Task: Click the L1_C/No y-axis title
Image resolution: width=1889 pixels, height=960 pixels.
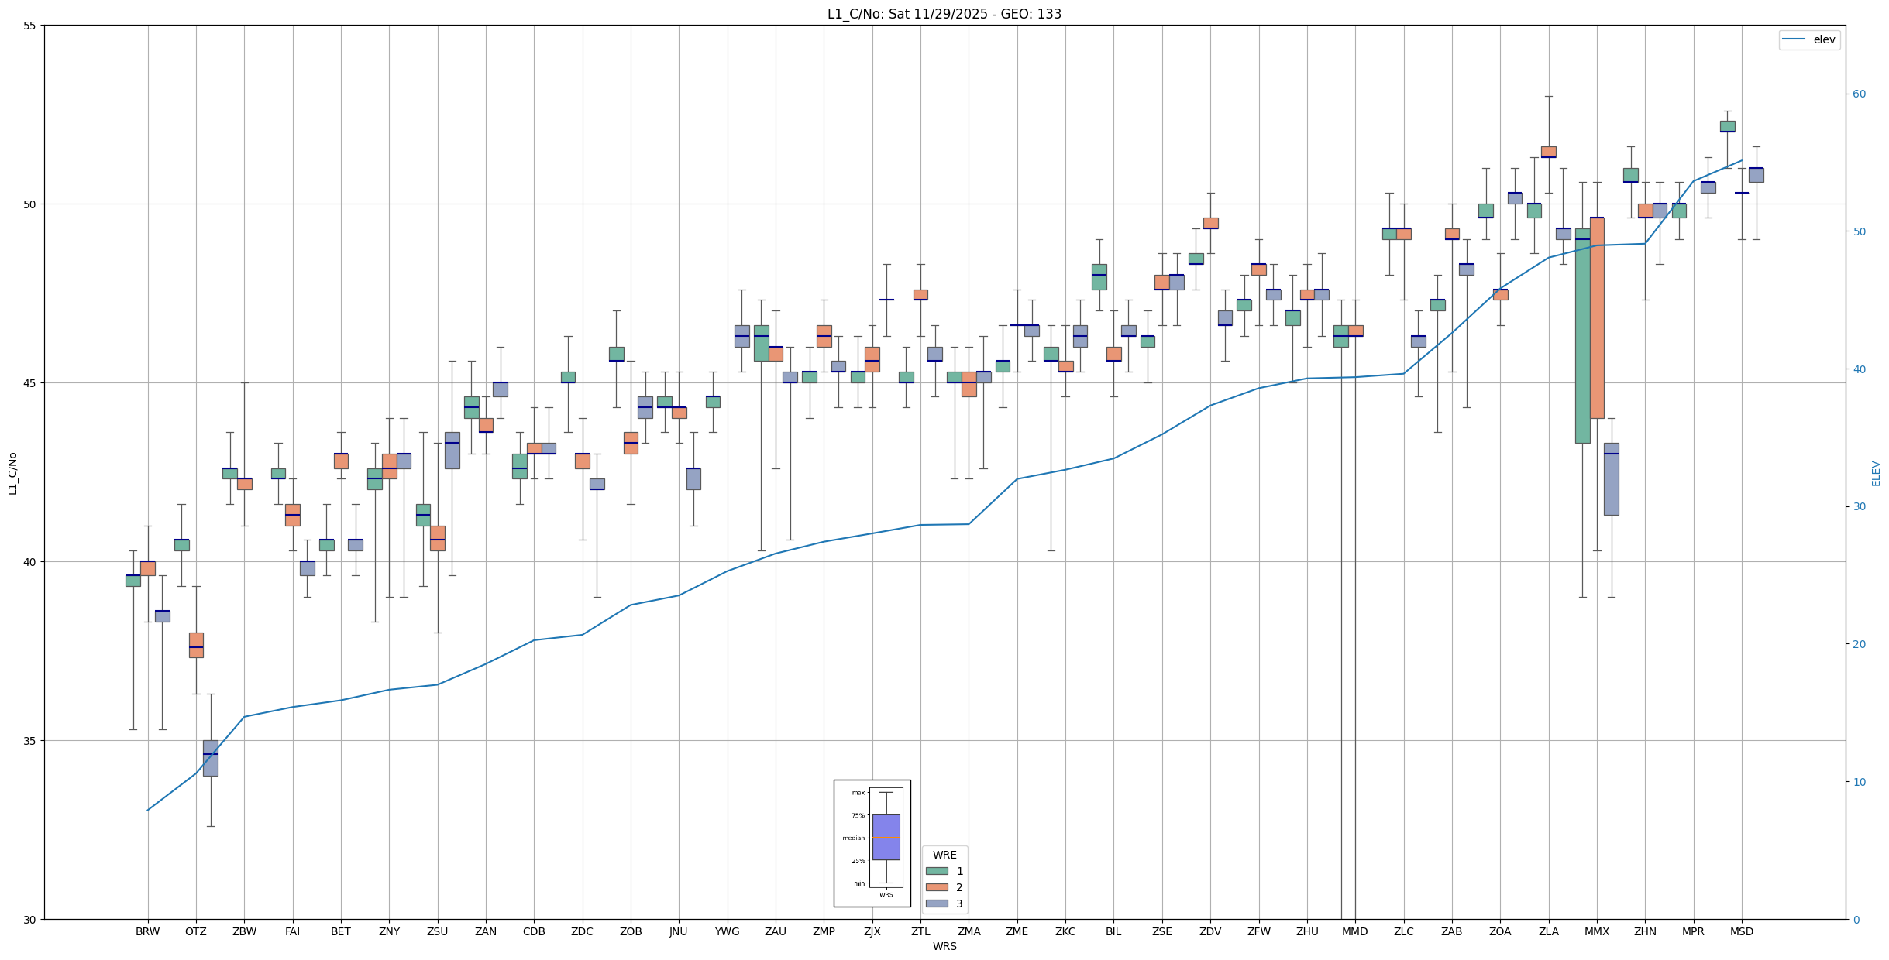Action: coord(12,473)
